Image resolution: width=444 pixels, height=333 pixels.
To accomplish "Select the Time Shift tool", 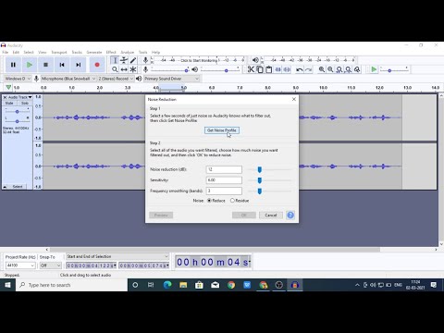I will pyautogui.click(x=124, y=69).
